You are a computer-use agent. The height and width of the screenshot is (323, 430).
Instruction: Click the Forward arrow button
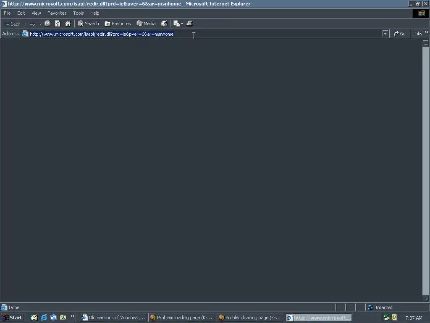(x=33, y=24)
